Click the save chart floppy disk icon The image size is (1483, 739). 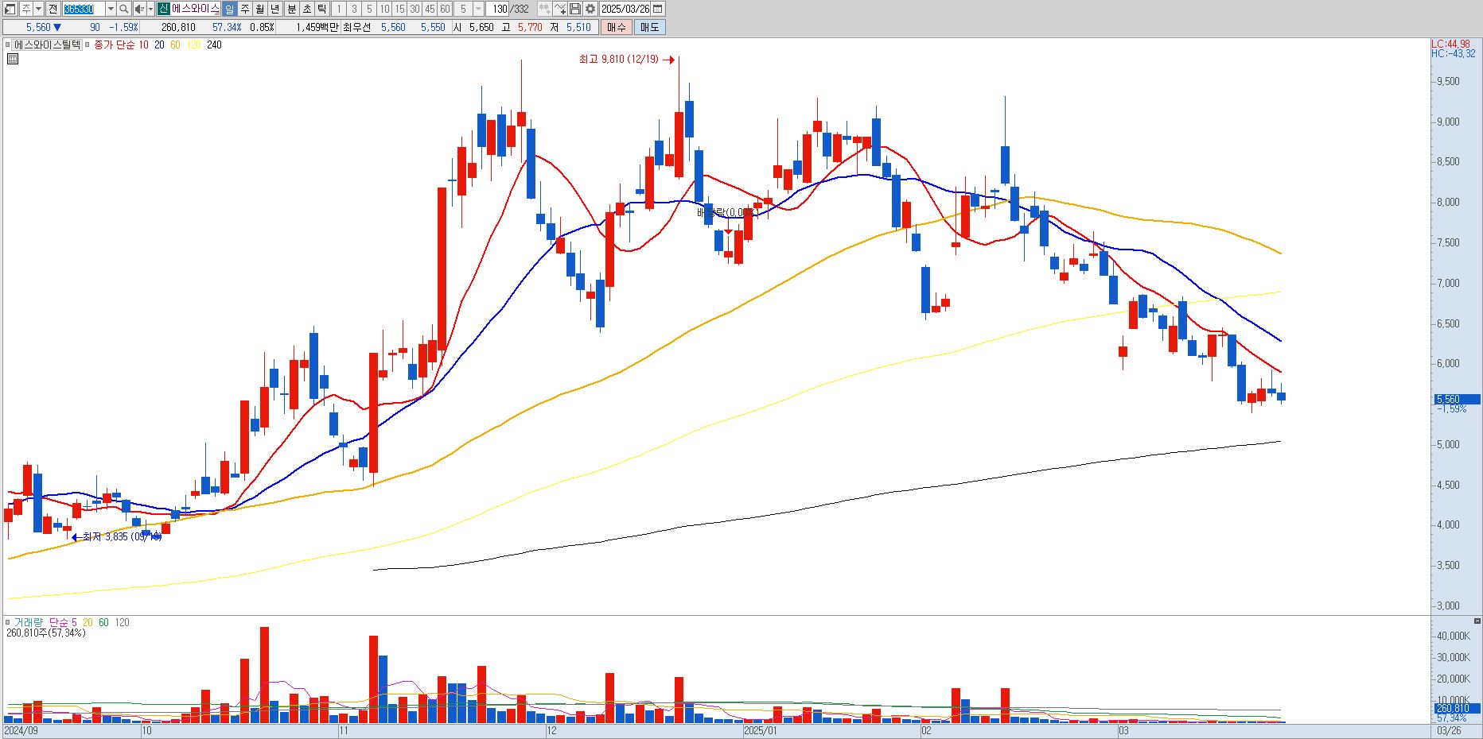coord(575,9)
